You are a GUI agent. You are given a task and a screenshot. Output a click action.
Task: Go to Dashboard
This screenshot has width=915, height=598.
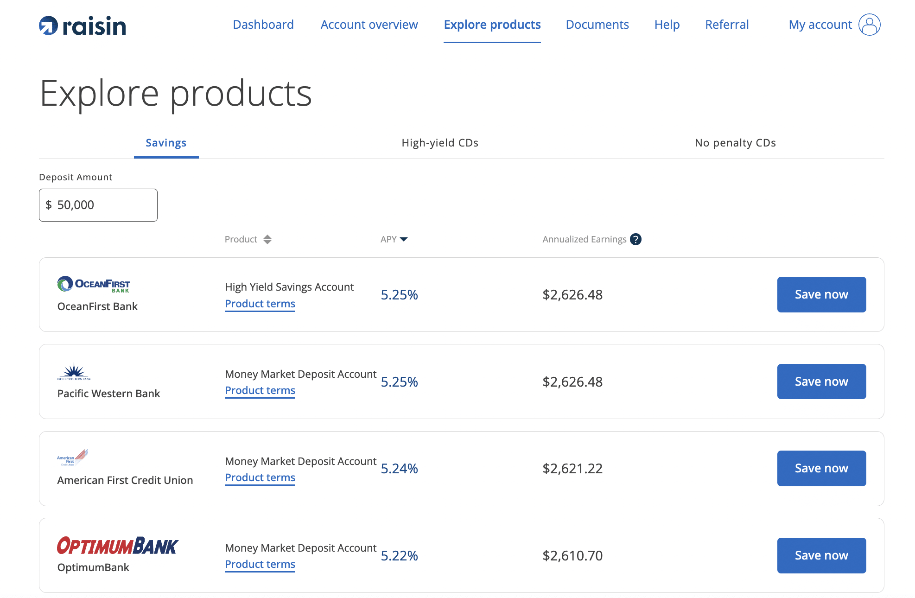pyautogui.click(x=263, y=25)
